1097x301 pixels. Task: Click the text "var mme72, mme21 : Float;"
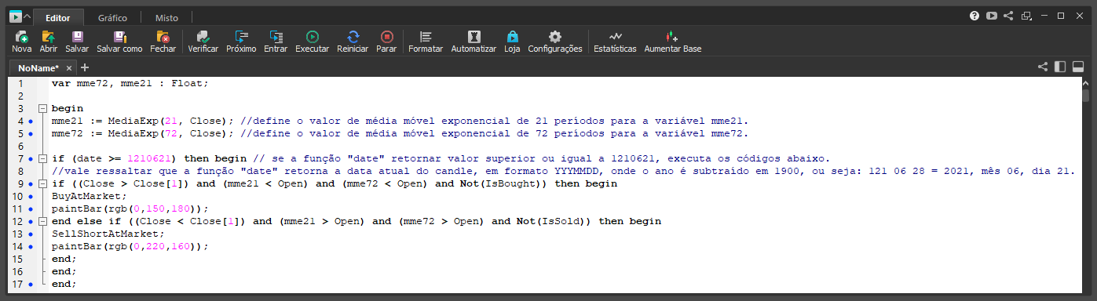(x=130, y=83)
